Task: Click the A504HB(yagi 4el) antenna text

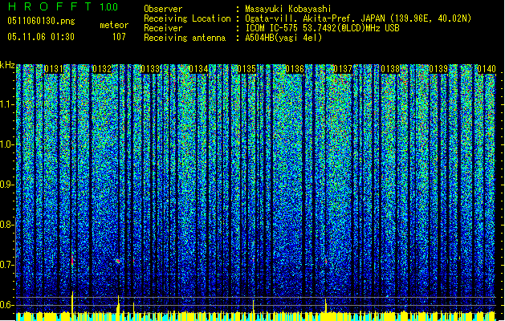Action: point(283,38)
